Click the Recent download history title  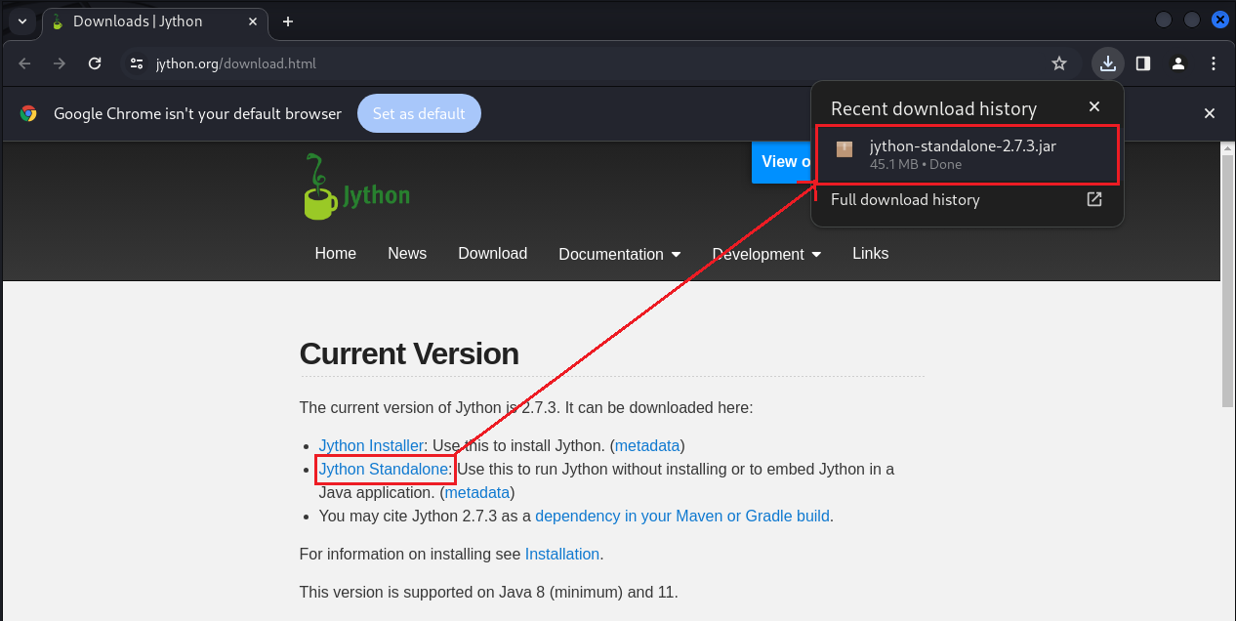[x=933, y=108]
